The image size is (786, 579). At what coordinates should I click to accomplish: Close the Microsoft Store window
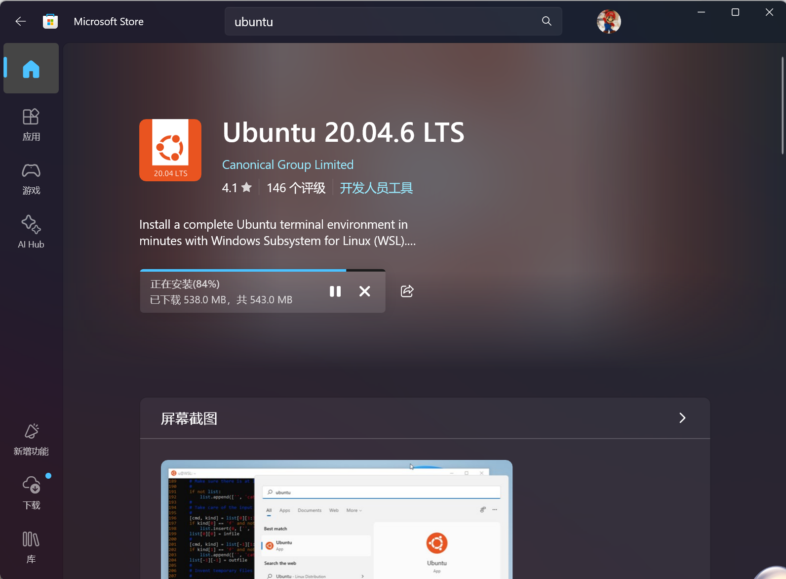pos(769,12)
